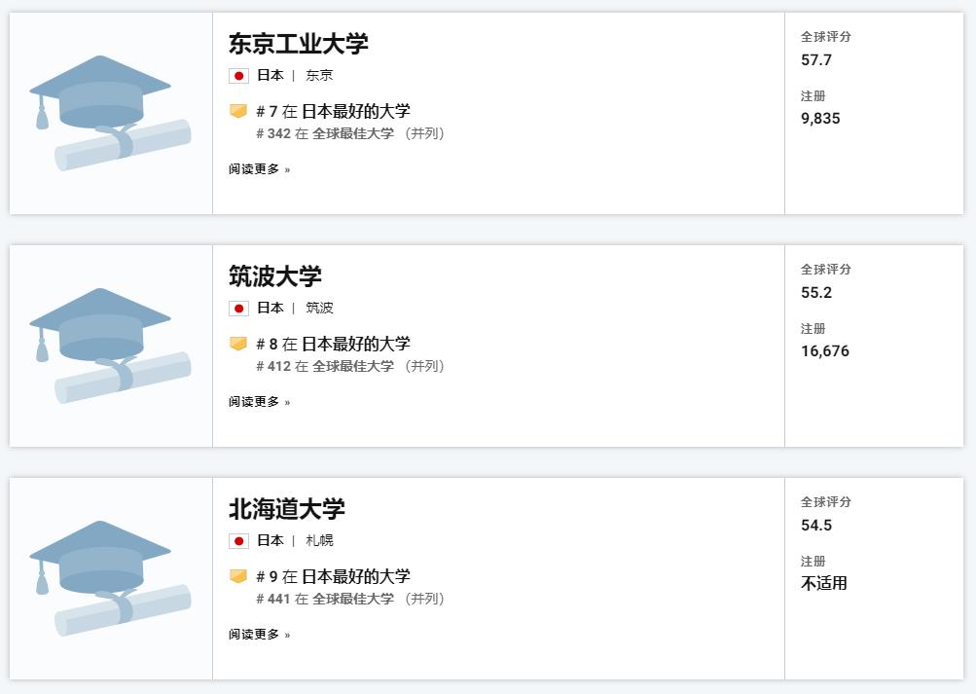
Task: Open the #412 在全球最佳大学 ranking link
Action: [349, 366]
